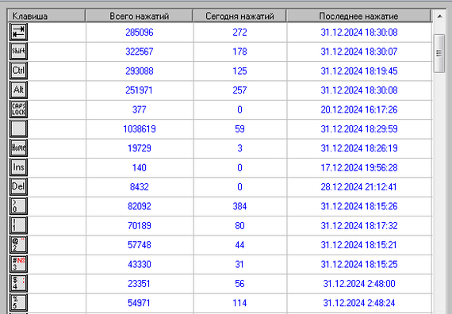
Task: Click the scrollbar up arrow
Action: point(439,17)
